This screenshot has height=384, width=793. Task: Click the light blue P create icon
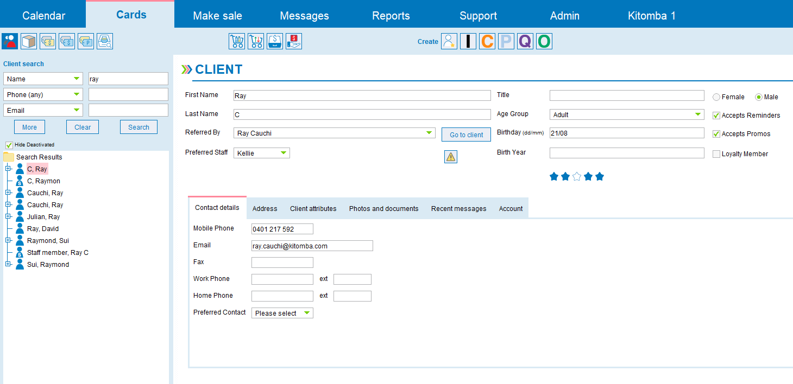(506, 41)
